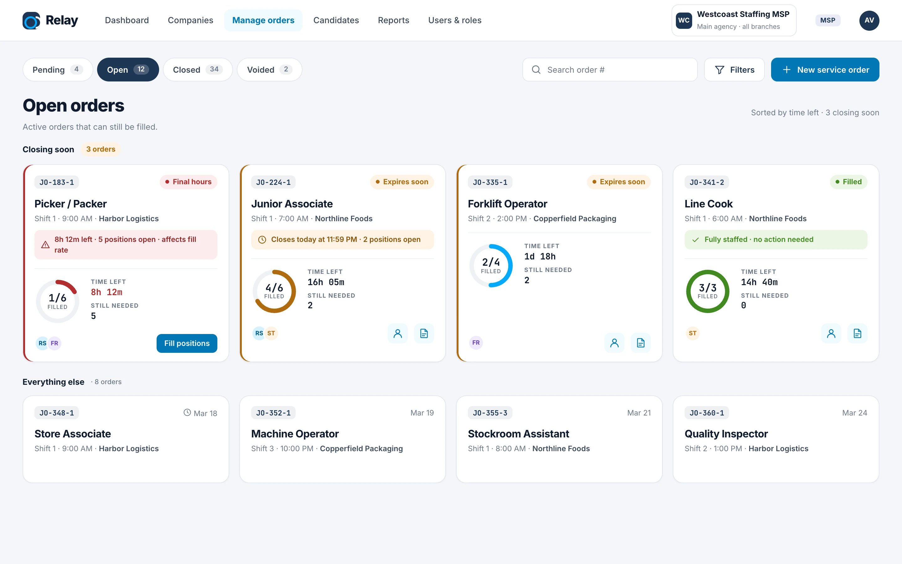Viewport: 902px width, 564px height.
Task: Click the clock icon beside Mar 18
Action: [187, 413]
